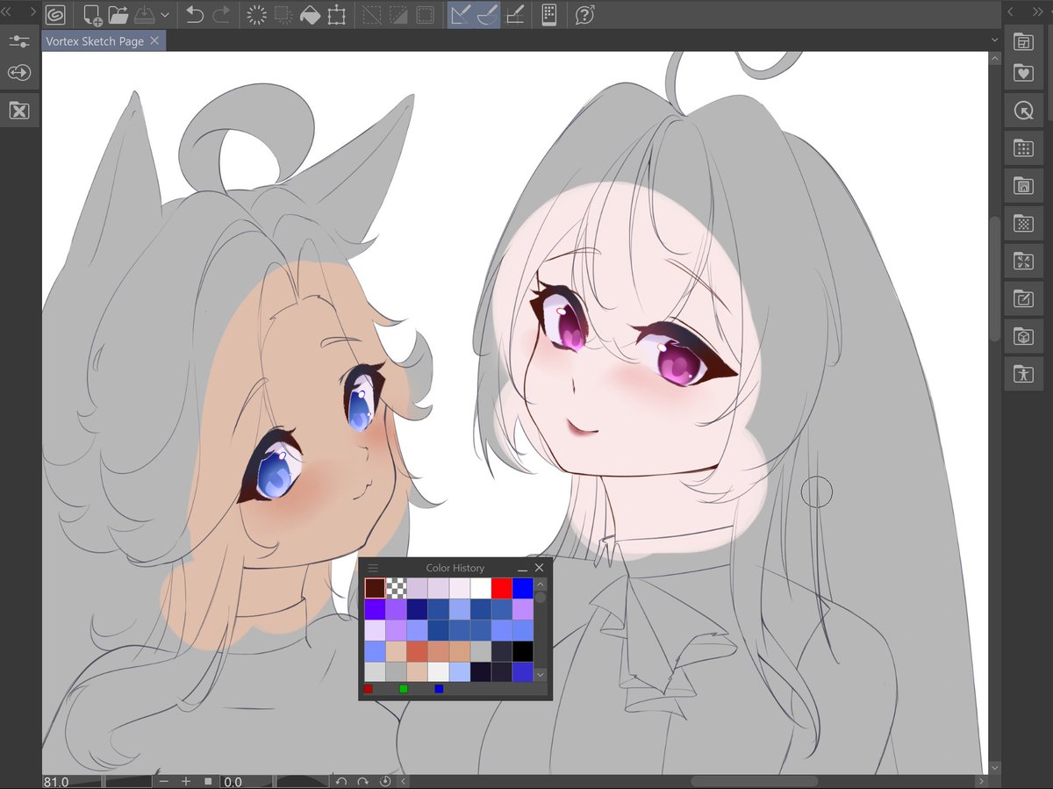Toggle Snap to Grid
1053x789 pixels.
pos(515,14)
